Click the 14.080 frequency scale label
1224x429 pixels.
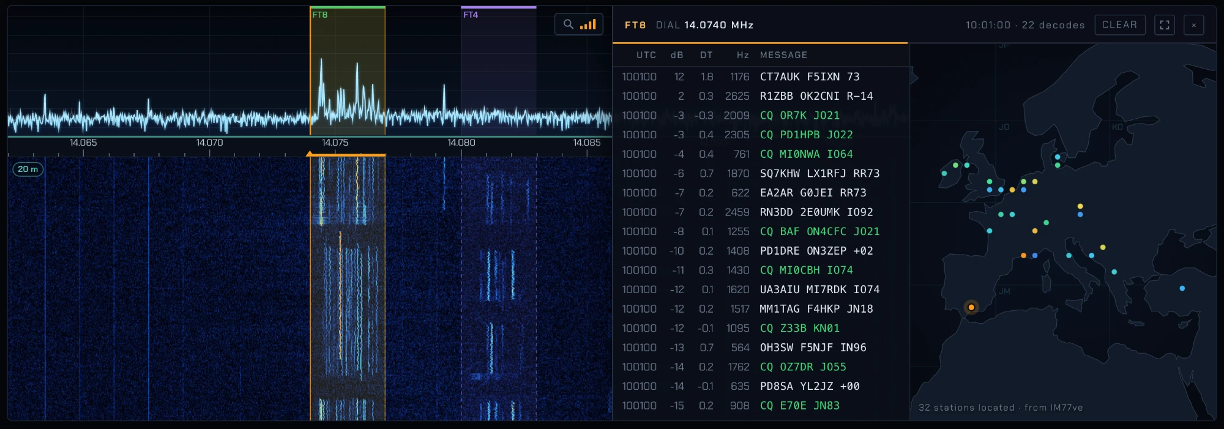coord(461,143)
